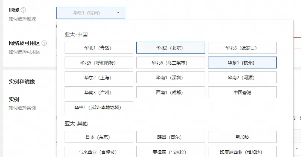Open the 如何选择可用区 help link
The height and width of the screenshot is (157, 301).
(x=24, y=52)
